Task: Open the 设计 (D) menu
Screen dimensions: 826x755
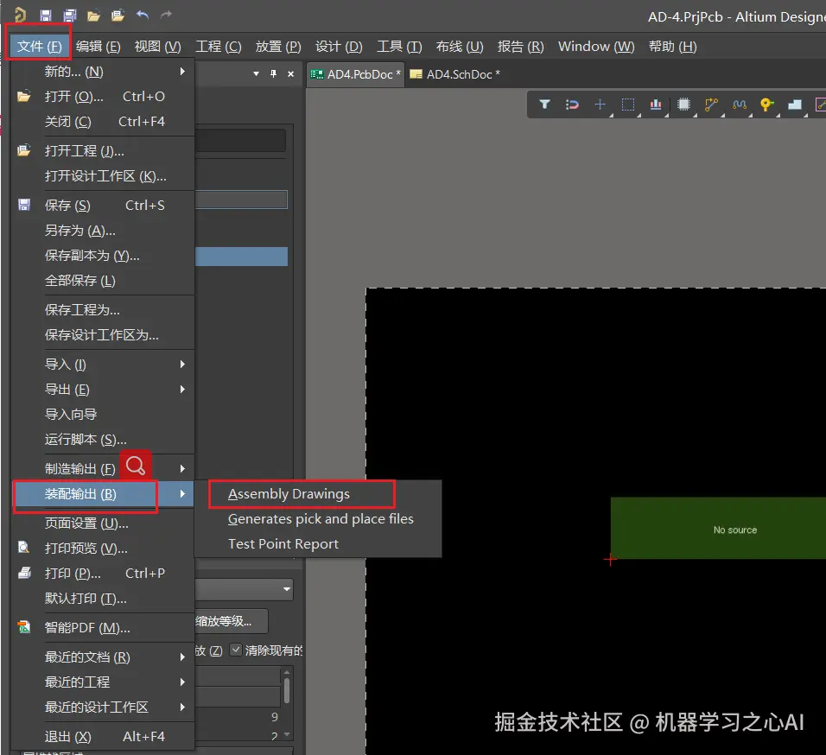Action: click(339, 47)
